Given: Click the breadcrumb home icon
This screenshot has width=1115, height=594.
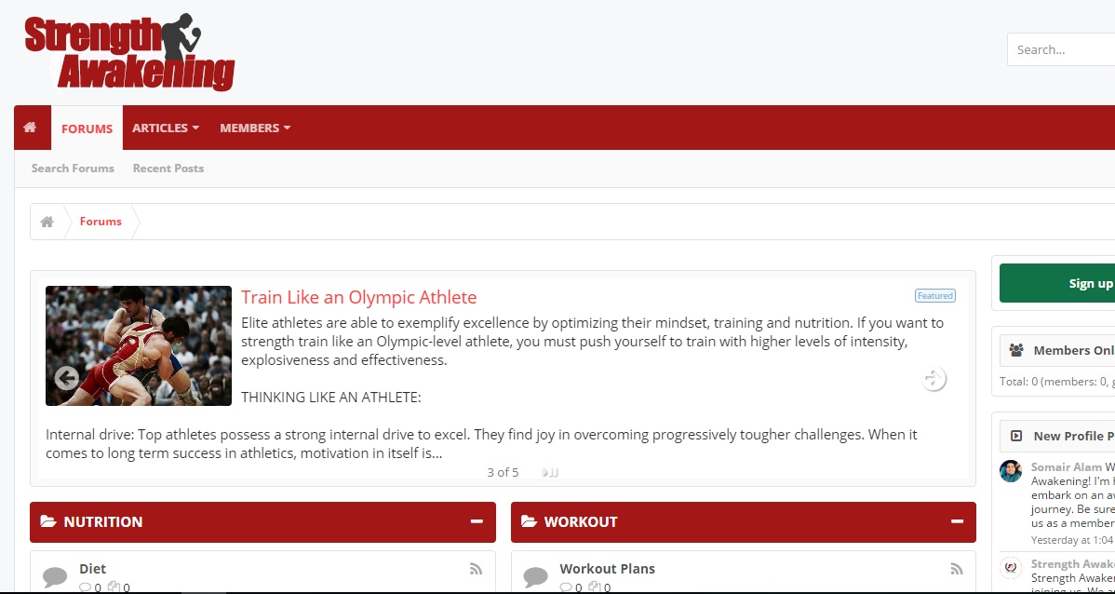Looking at the screenshot, I should coord(47,222).
